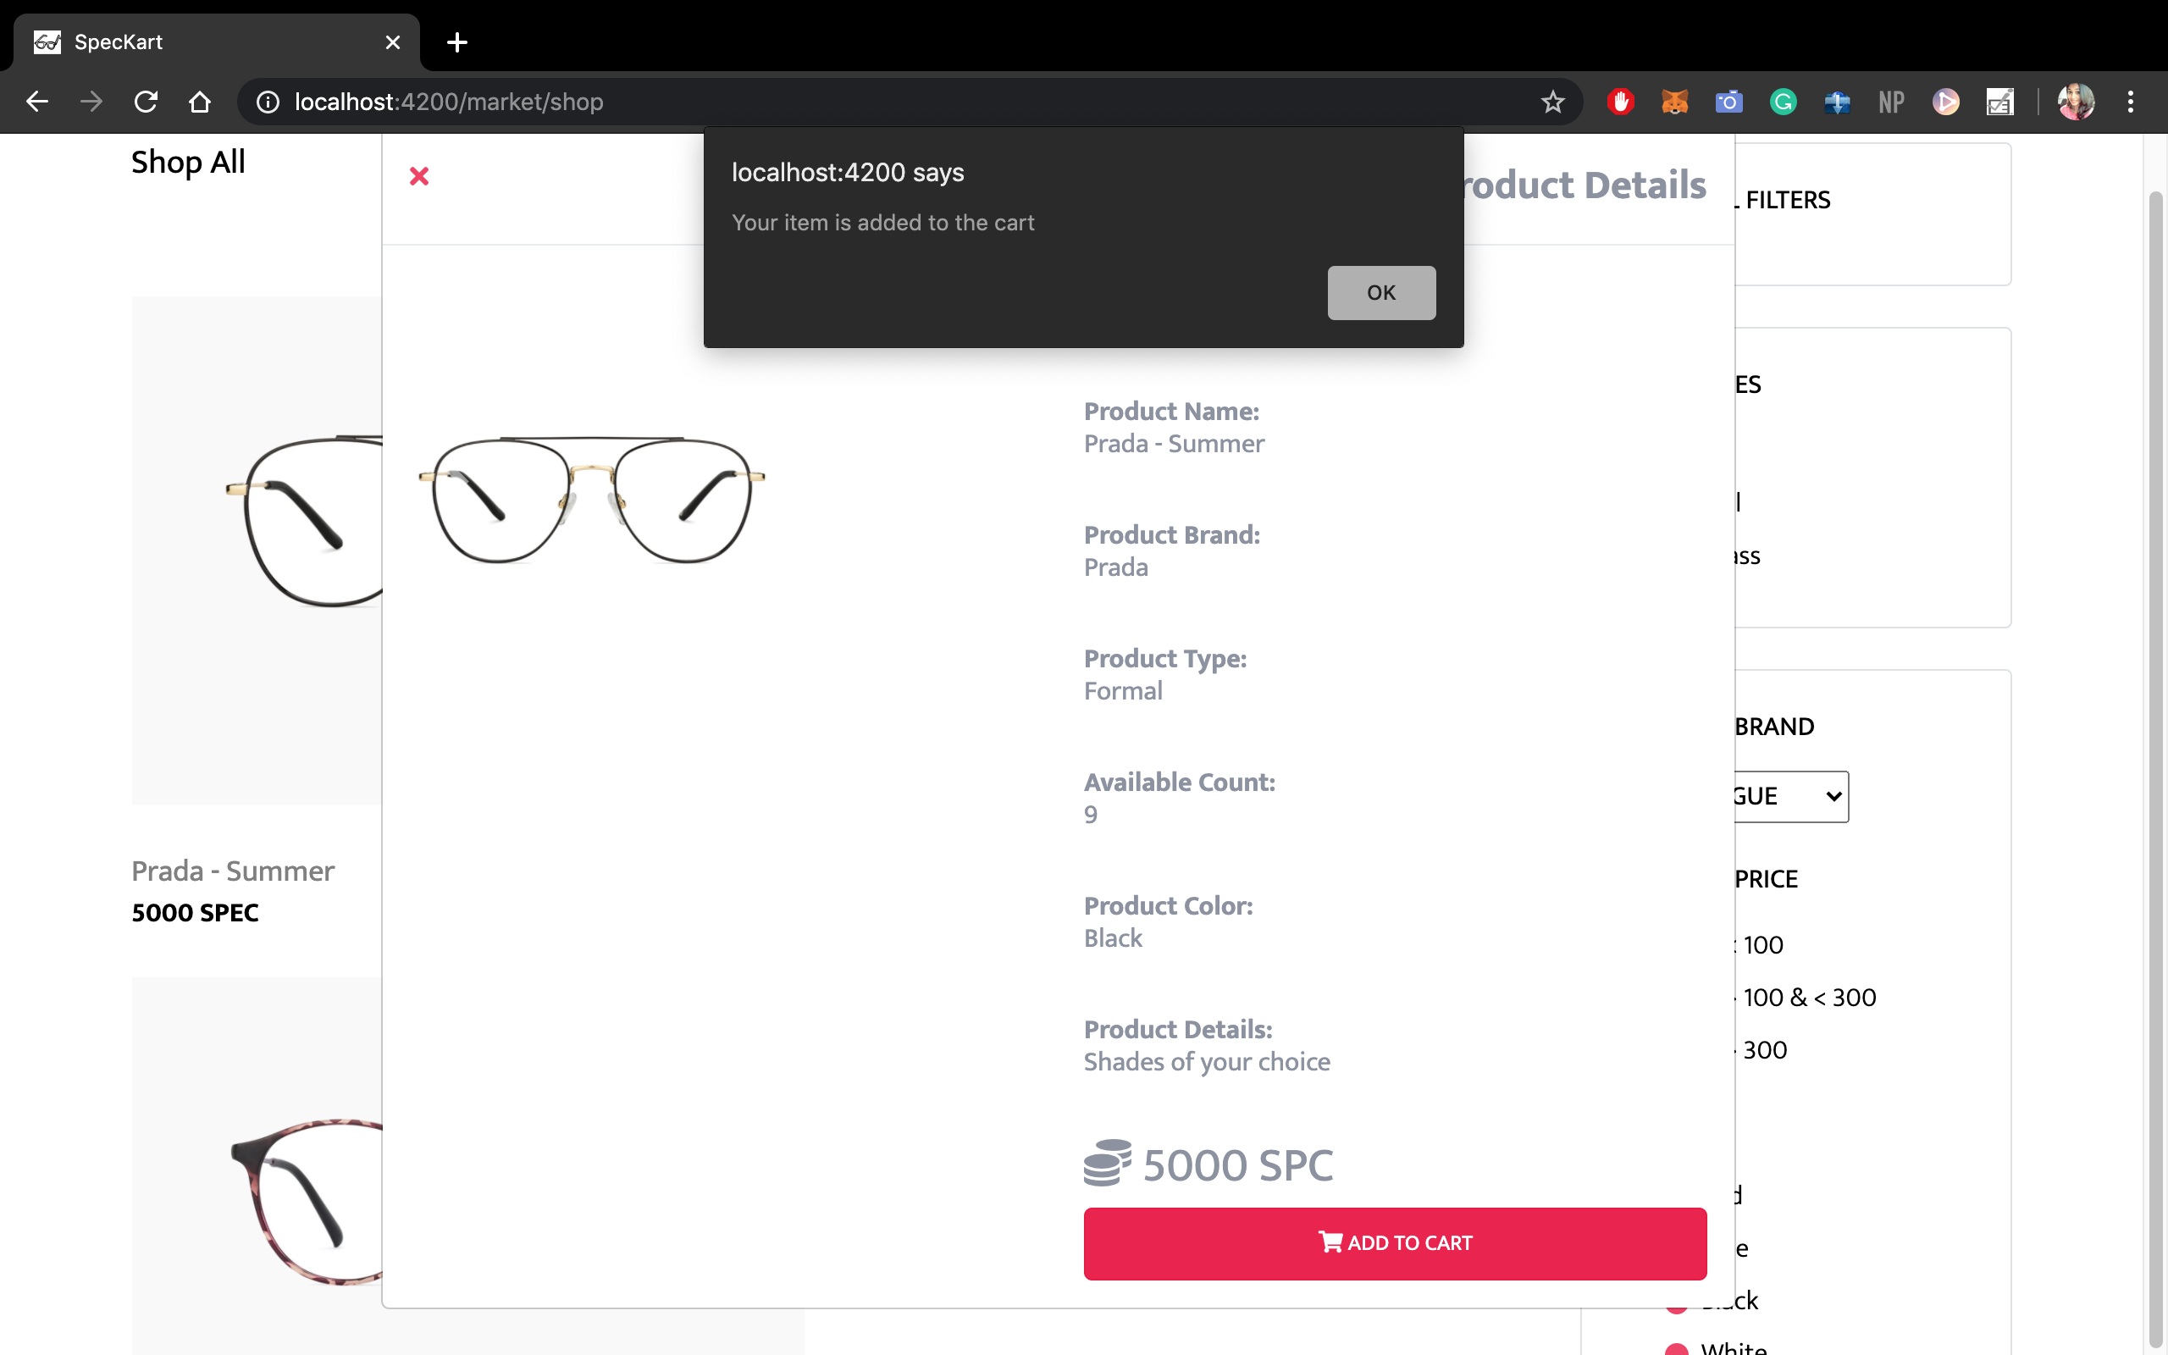Open the AdBlock red hand extension

click(x=1620, y=102)
